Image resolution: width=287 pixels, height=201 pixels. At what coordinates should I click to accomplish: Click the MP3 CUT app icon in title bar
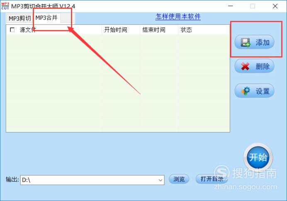click(5, 6)
